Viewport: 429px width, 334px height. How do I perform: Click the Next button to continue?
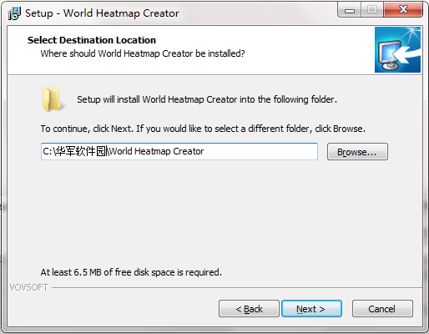pyautogui.click(x=311, y=309)
